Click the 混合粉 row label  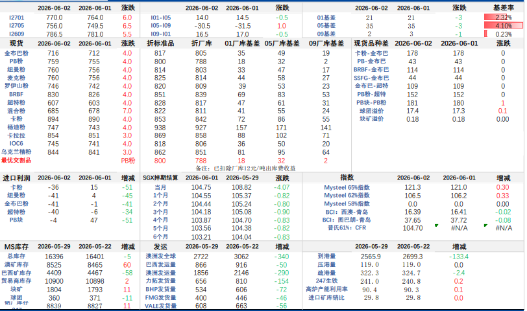16,111
